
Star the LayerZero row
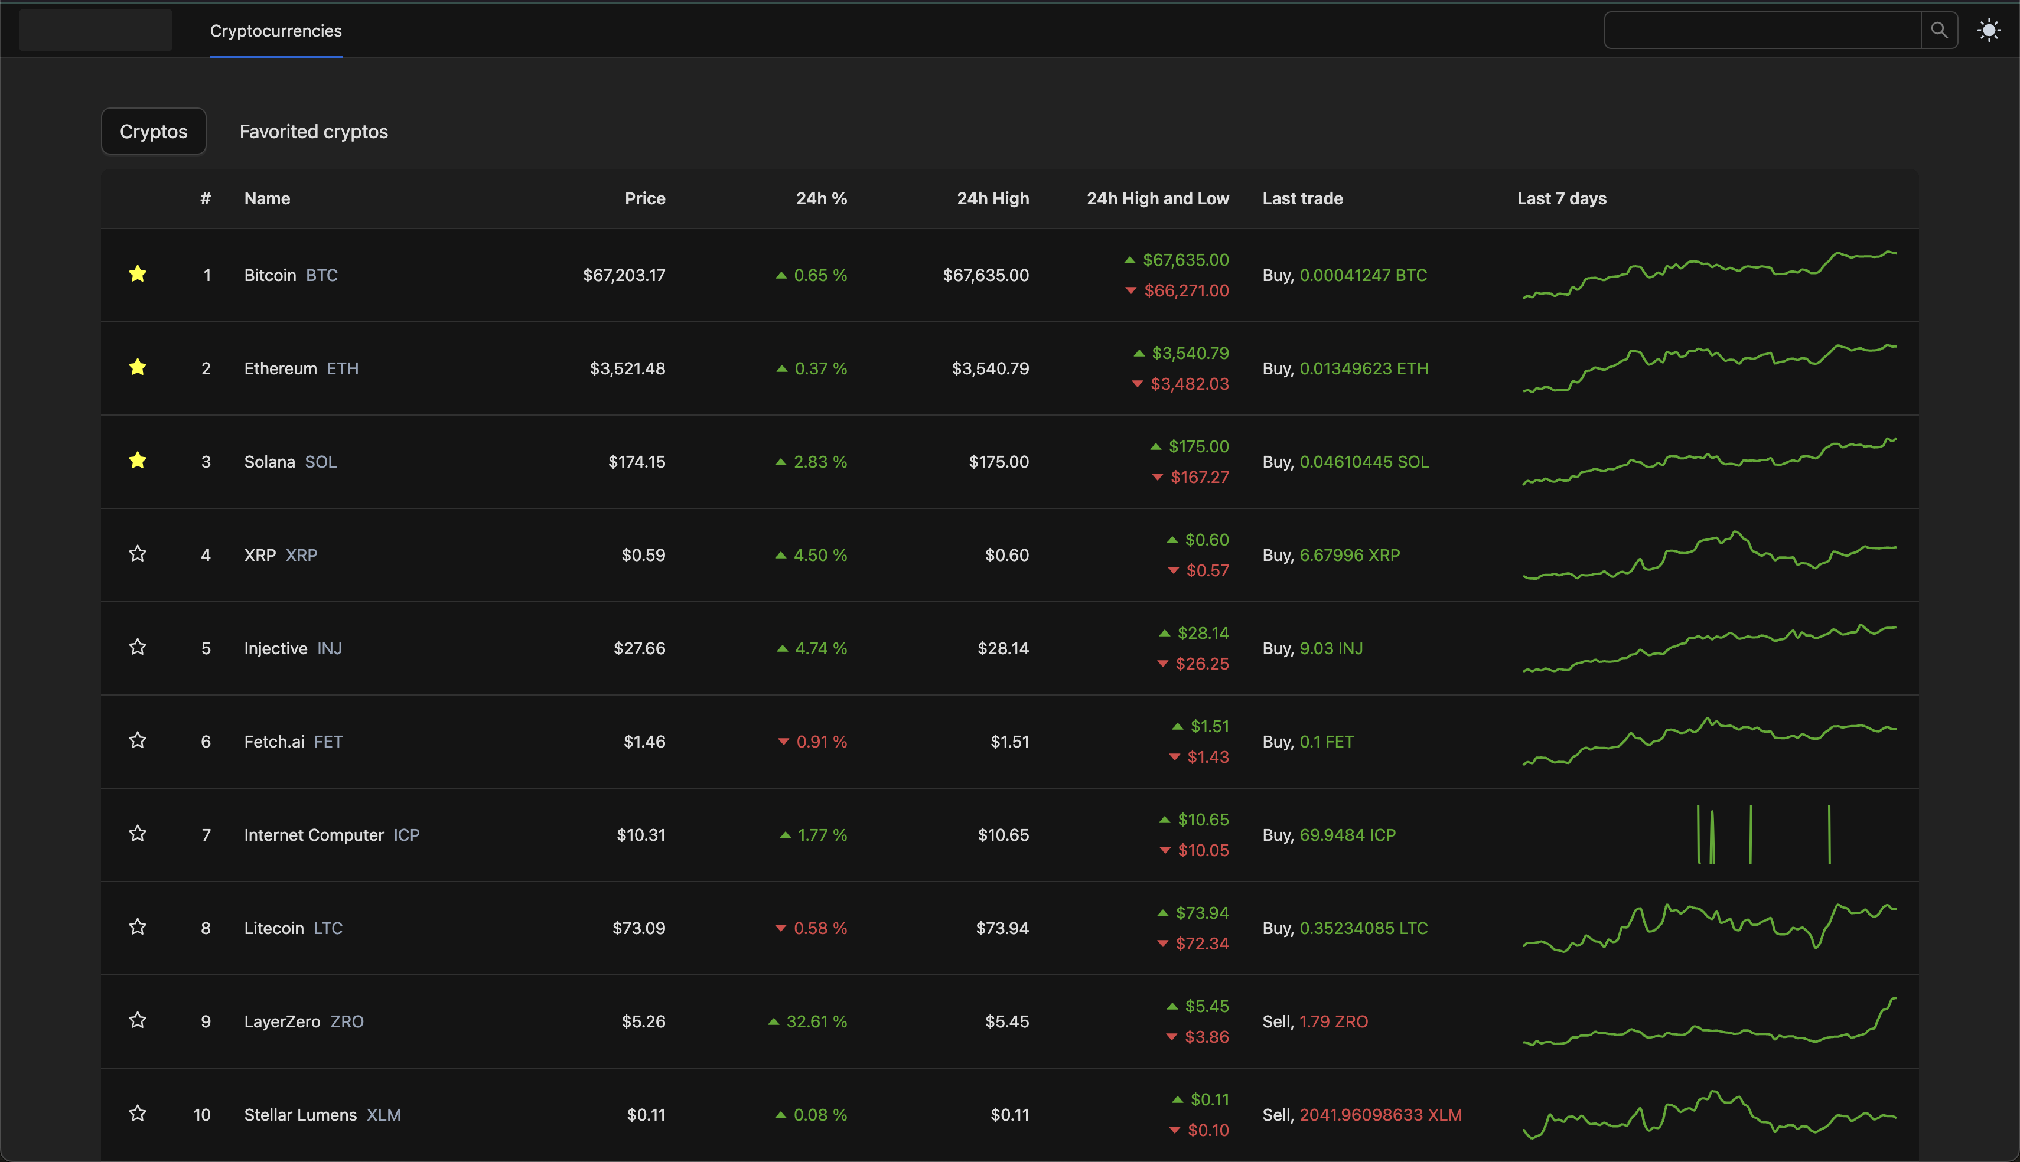pyautogui.click(x=137, y=1021)
